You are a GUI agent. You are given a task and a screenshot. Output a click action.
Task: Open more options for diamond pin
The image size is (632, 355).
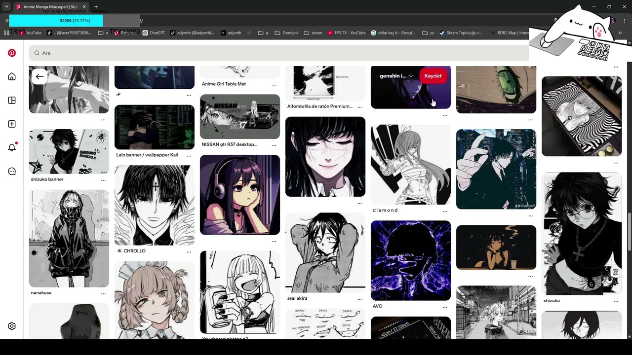445,211
